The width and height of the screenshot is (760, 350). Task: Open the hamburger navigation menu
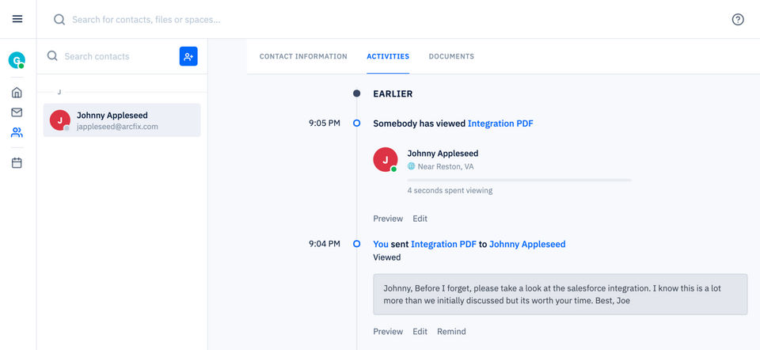click(x=17, y=19)
